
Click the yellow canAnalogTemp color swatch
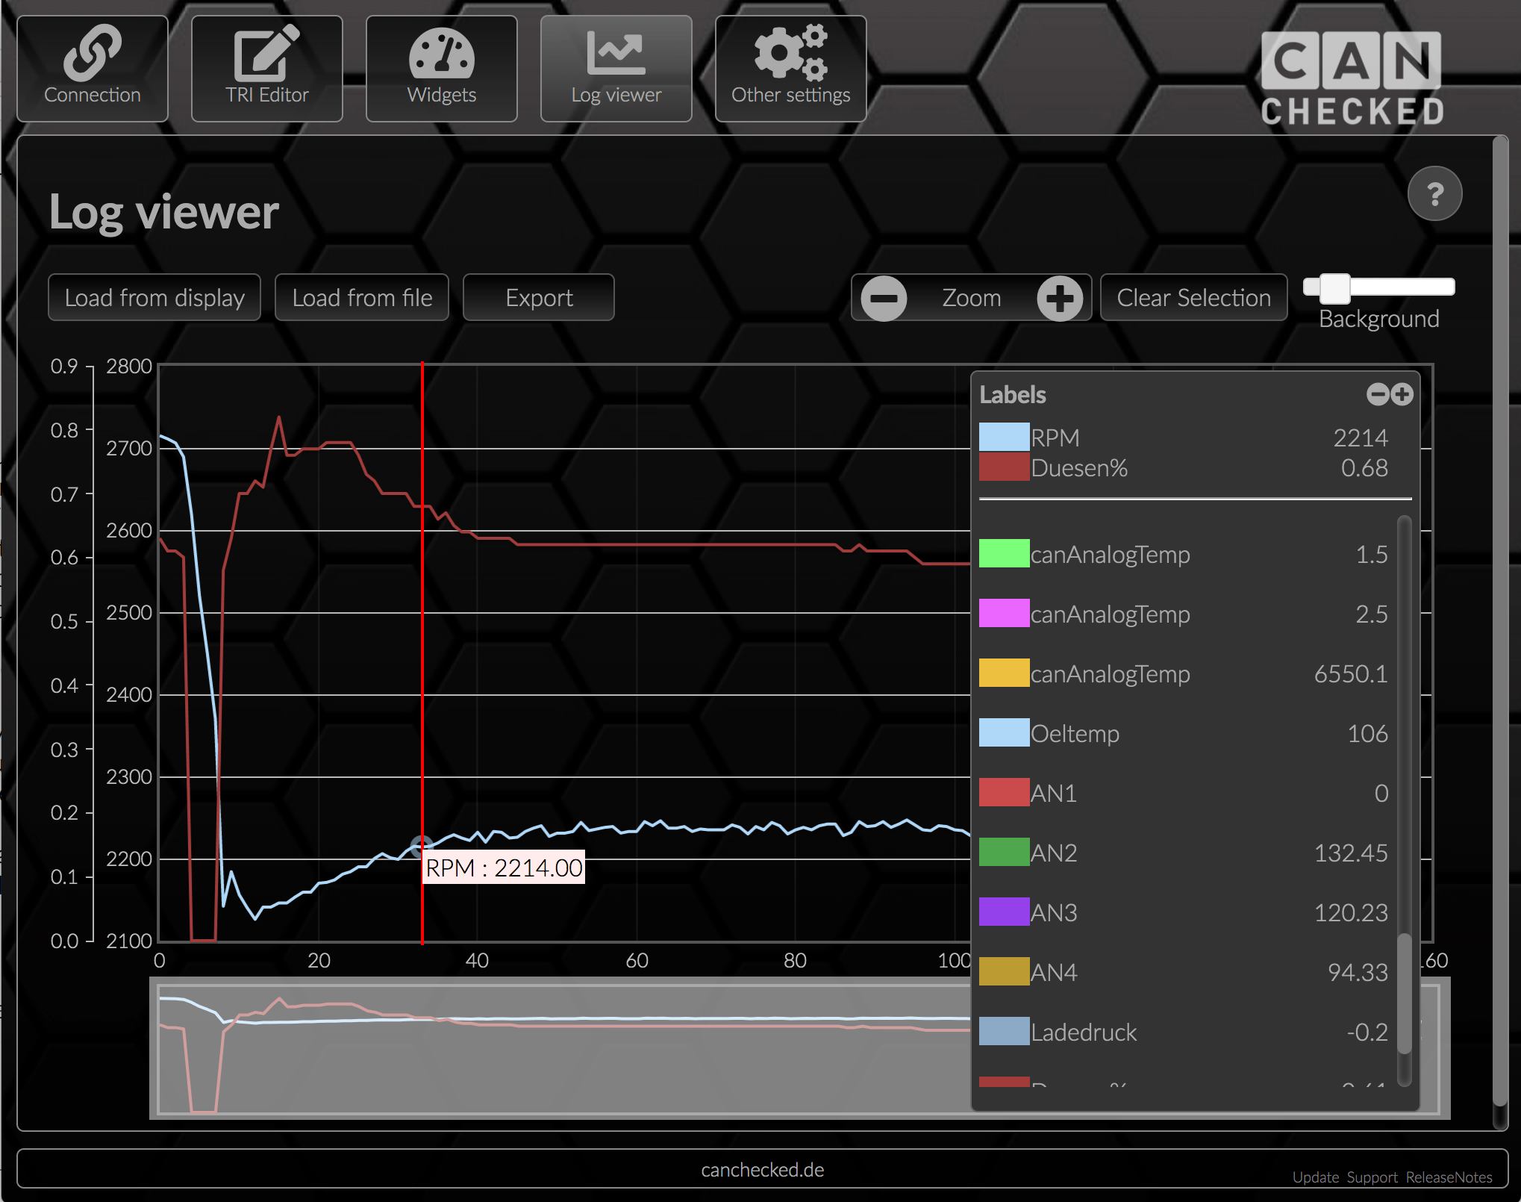click(x=1004, y=673)
